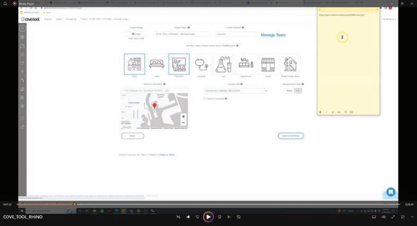Viewport: 417px width, 226px height.
Task: Toggle bold in sticky note
Action: point(320,112)
